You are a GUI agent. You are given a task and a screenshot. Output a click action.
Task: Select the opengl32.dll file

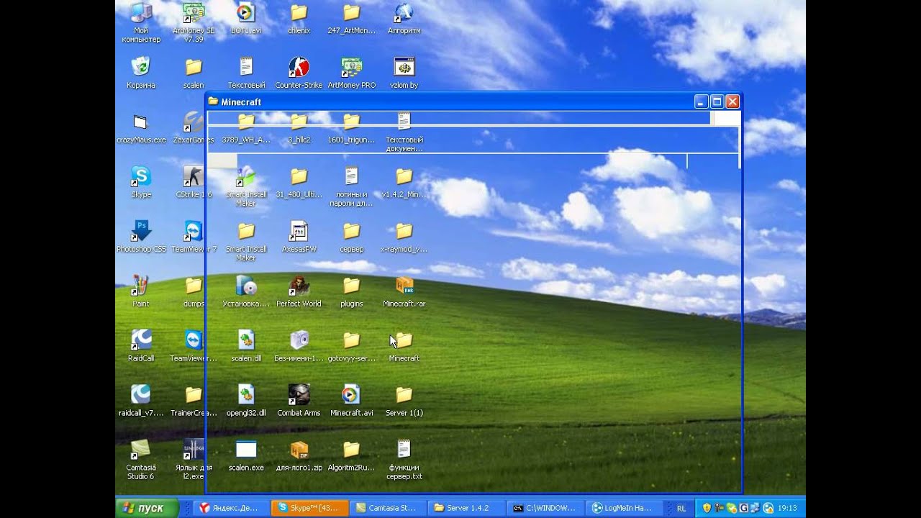246,401
